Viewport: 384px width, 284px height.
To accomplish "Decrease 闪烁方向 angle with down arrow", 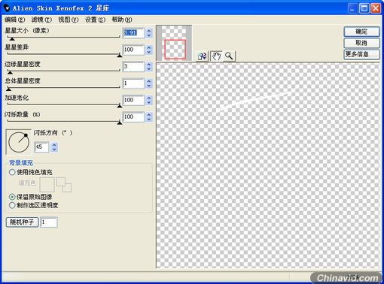I will point(54,150).
